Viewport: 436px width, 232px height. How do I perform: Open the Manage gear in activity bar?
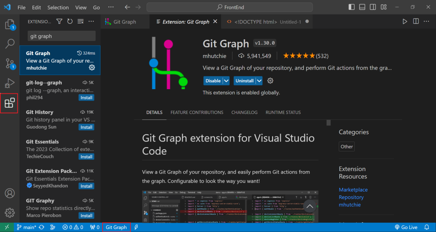click(x=10, y=212)
